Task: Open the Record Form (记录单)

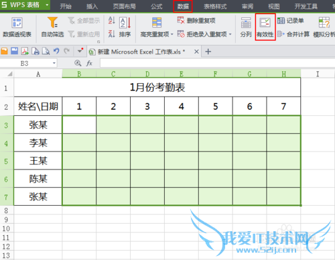Action: pos(291,21)
